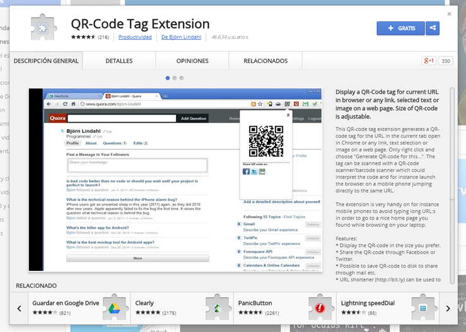Open the De Björn Lindahl developer link
This screenshot has height=332, width=466.
click(x=181, y=37)
